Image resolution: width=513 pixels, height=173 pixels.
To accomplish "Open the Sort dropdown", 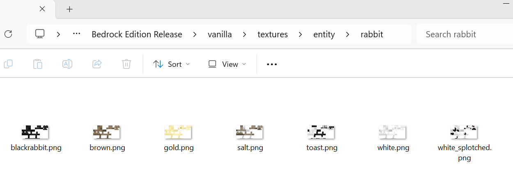I will [171, 64].
